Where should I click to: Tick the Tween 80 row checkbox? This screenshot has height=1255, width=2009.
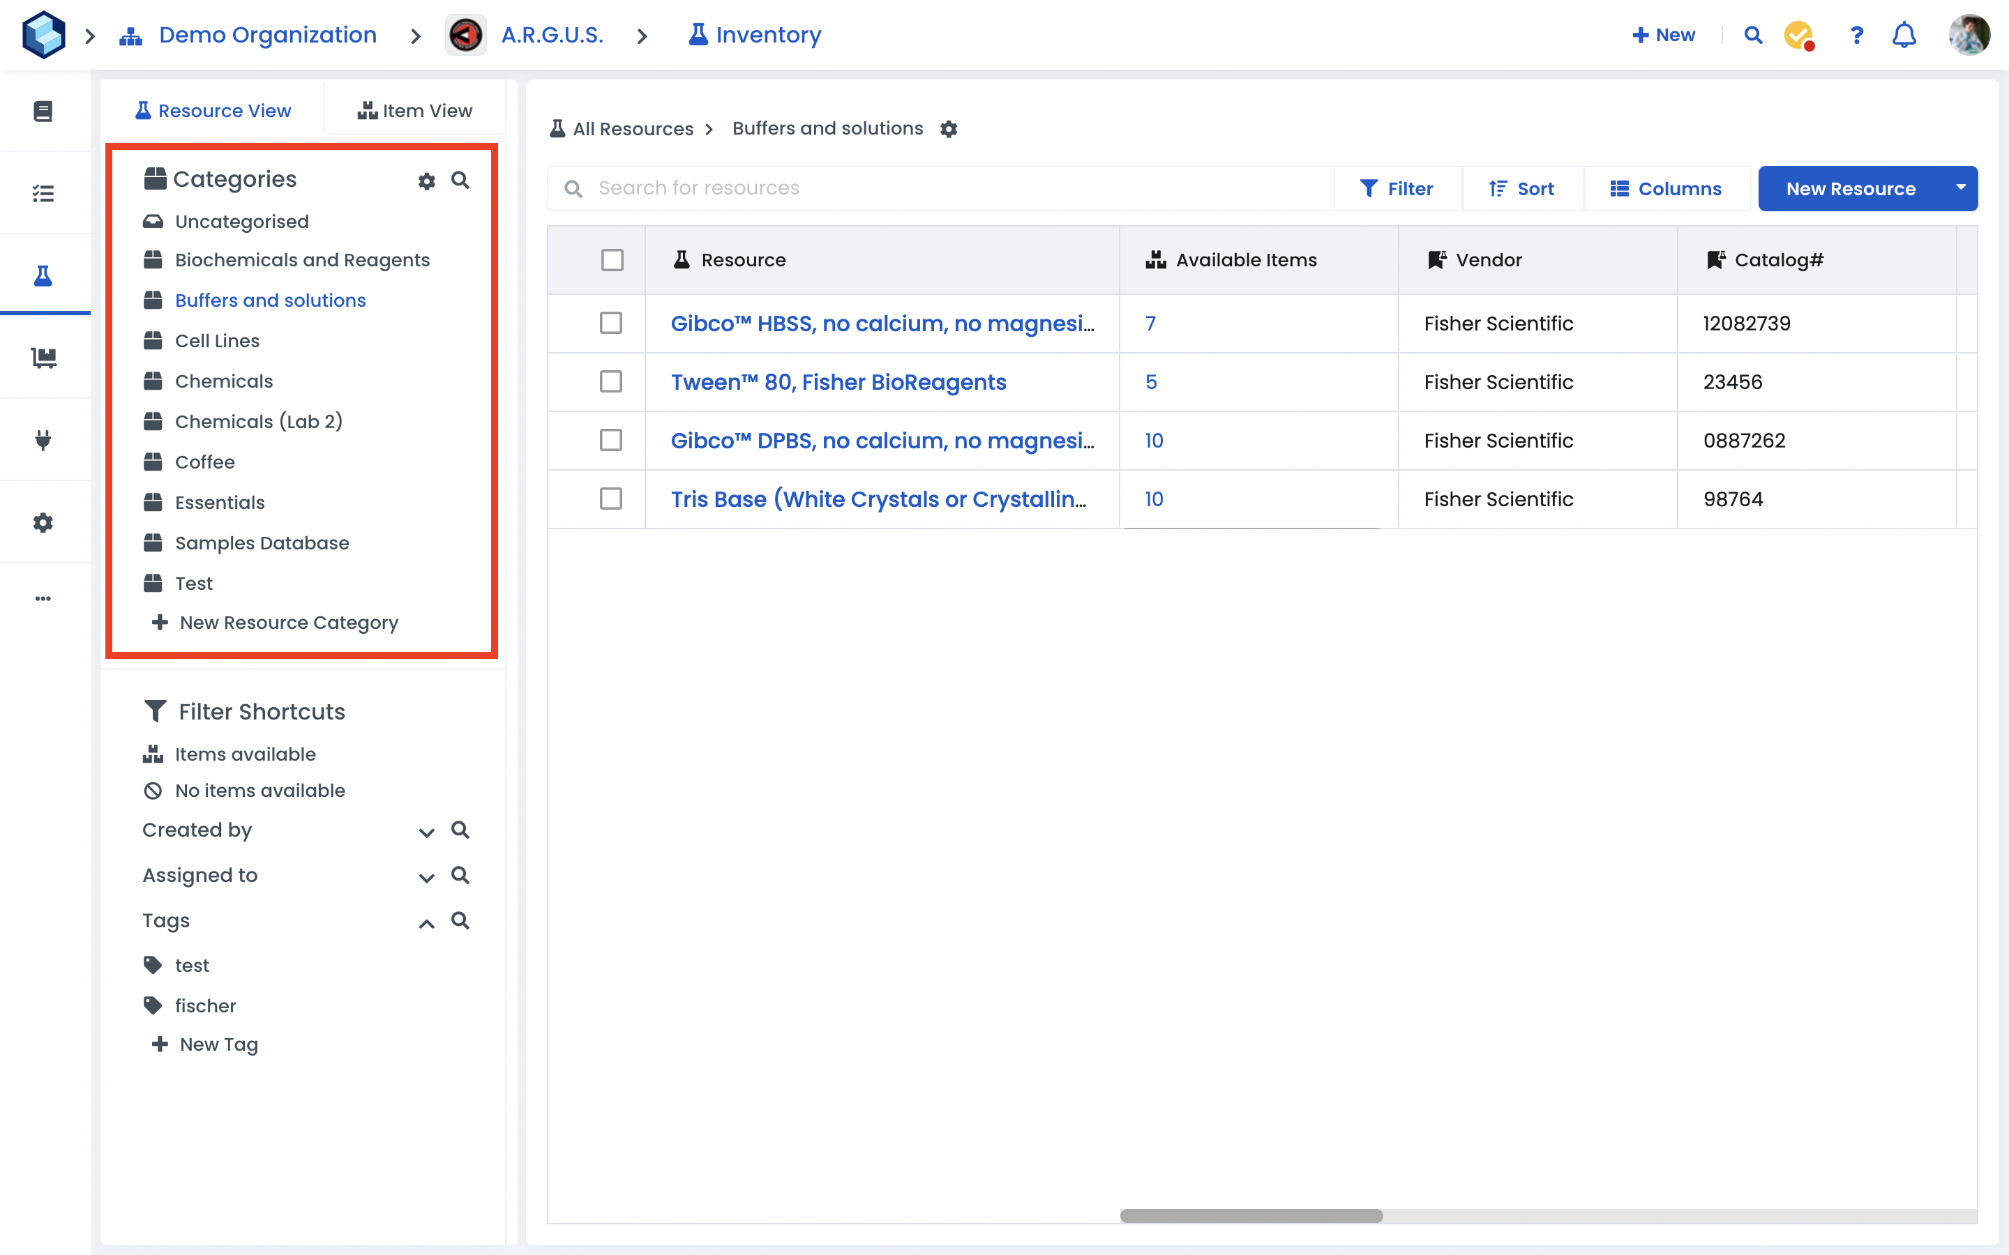(611, 382)
